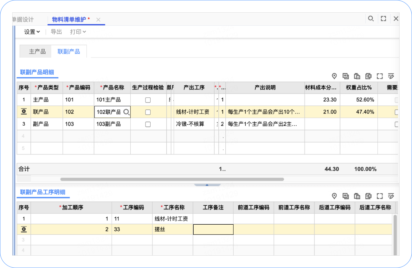Click add-row icon above 联副产品工序明细 table
This screenshot has width=412, height=268.
pyautogui.click(x=346, y=196)
